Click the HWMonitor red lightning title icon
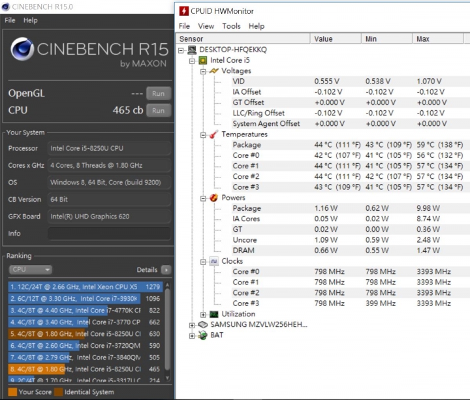The height and width of the screenshot is (400, 470). pyautogui.click(x=183, y=11)
